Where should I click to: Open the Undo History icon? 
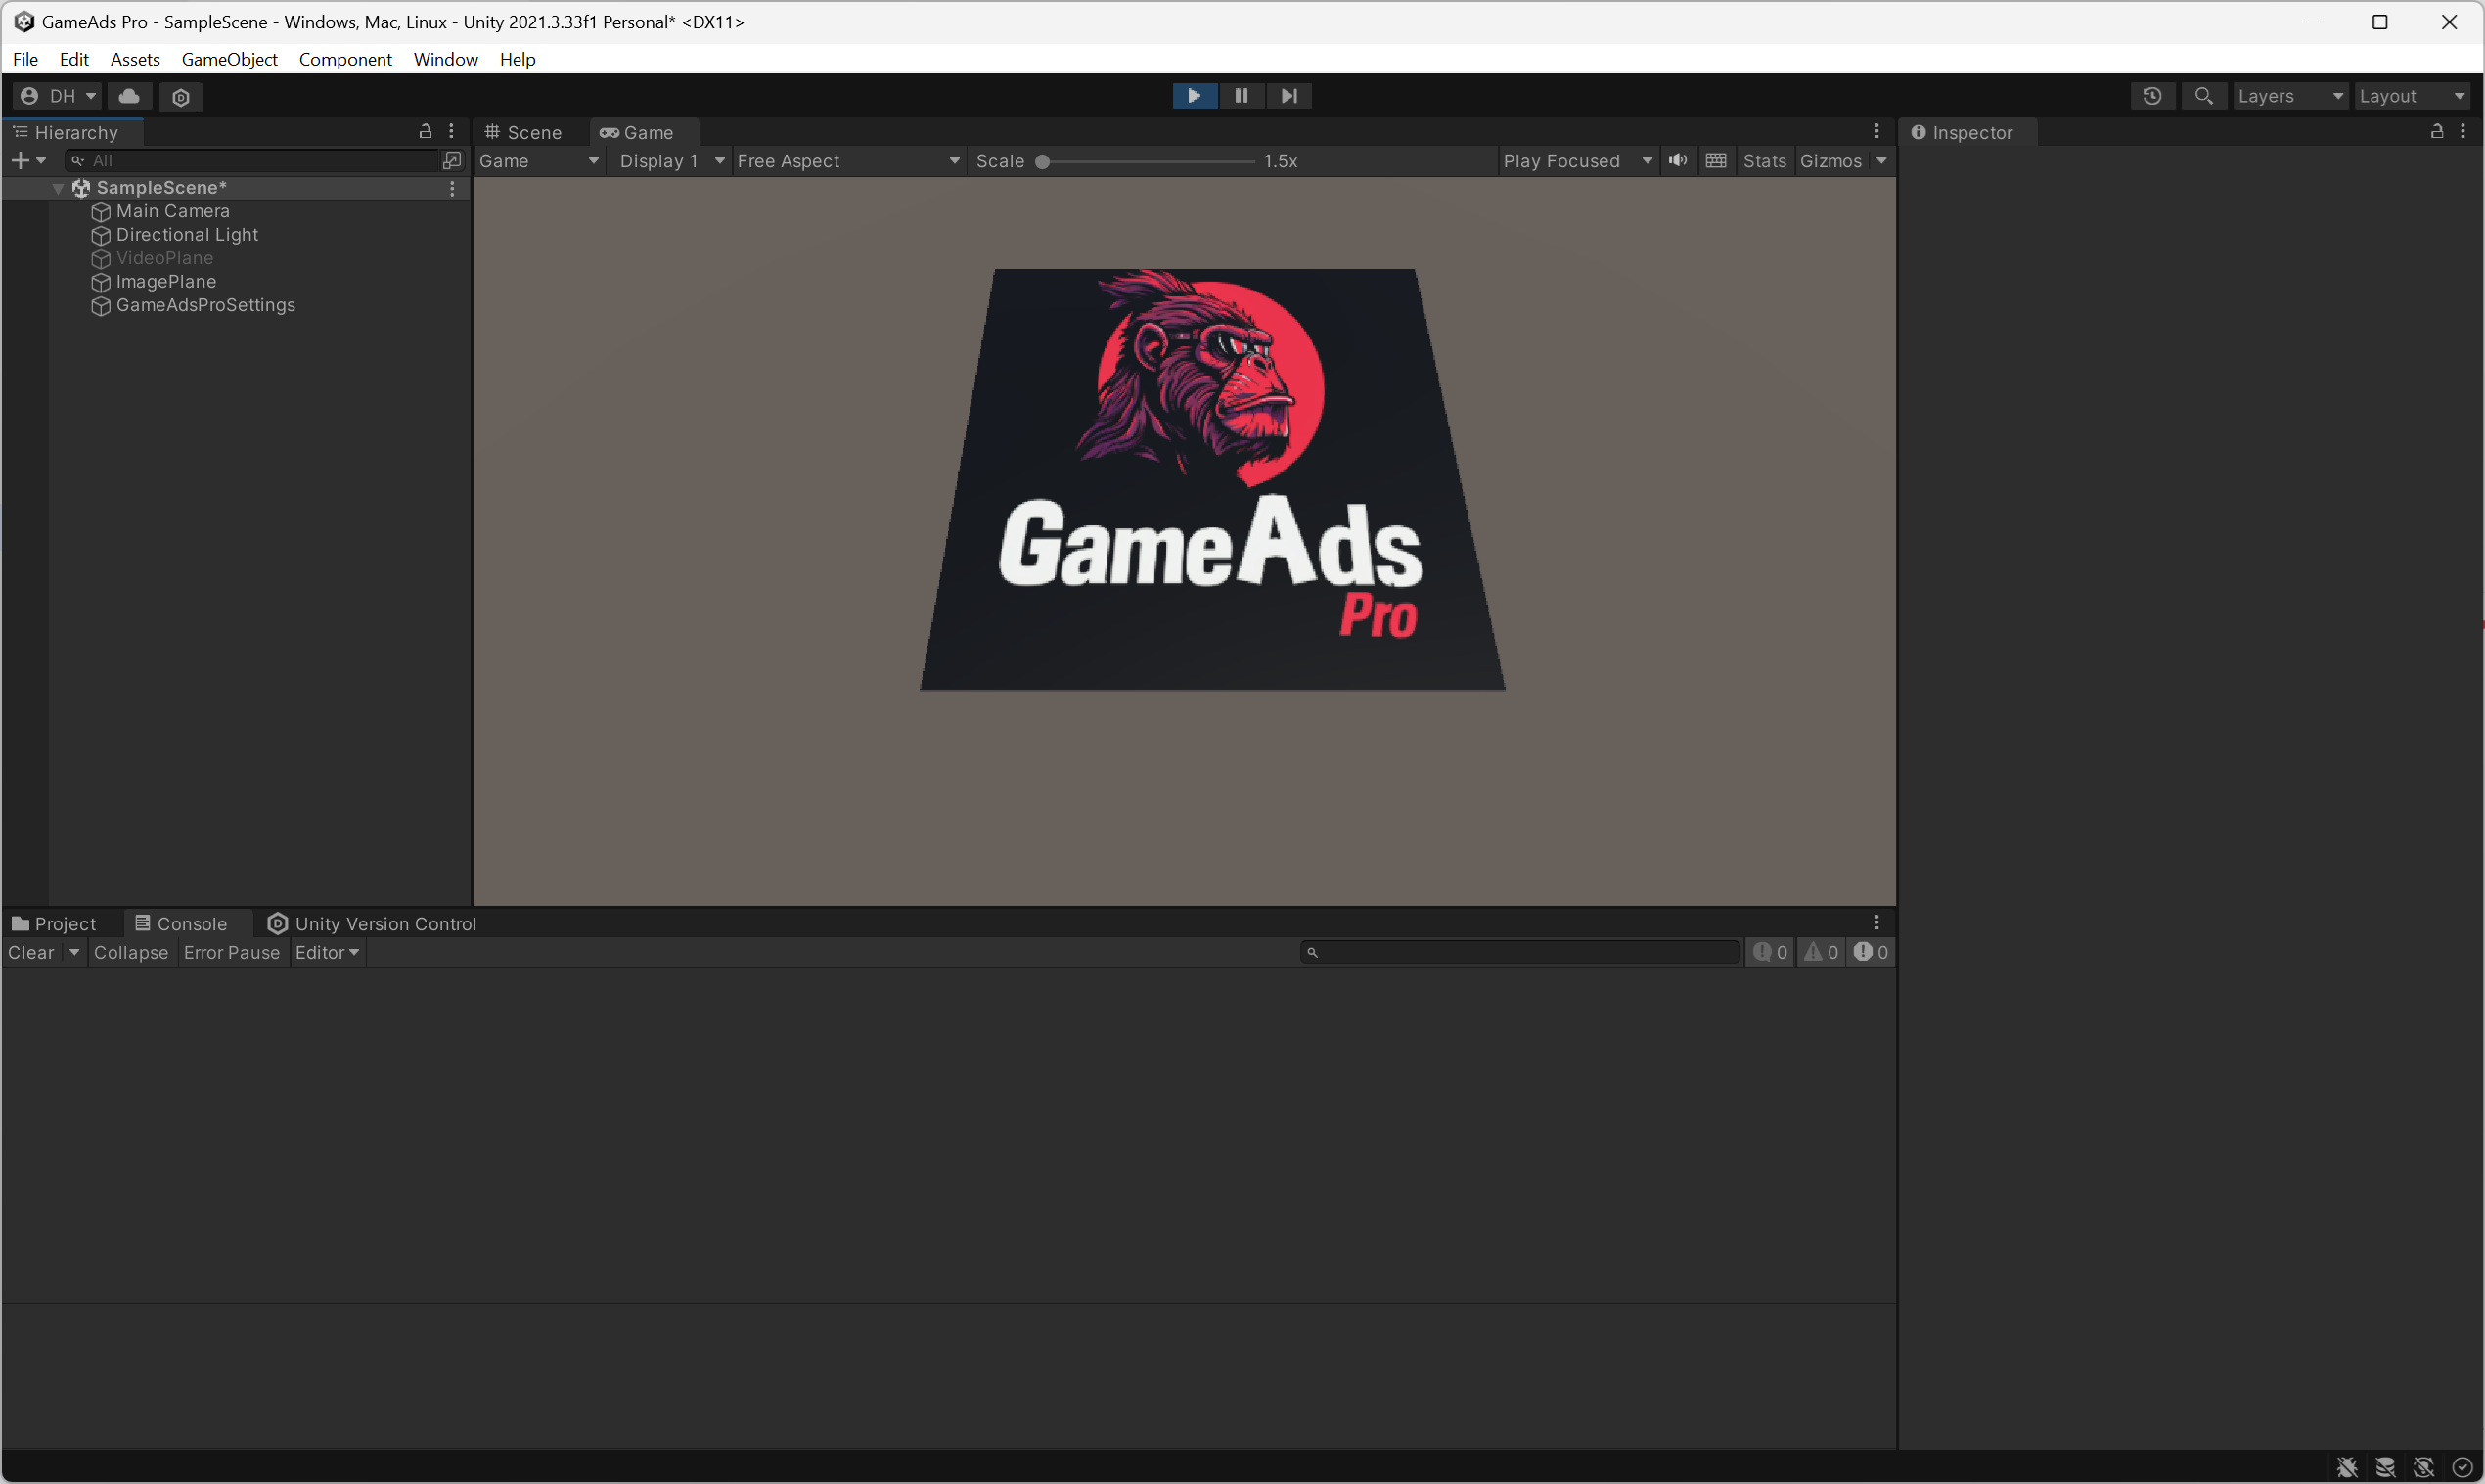pos(2152,96)
